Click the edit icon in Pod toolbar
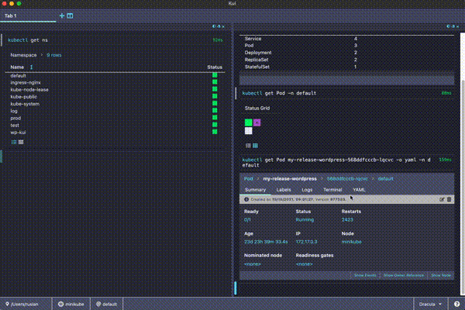The height and width of the screenshot is (310, 465). tap(442, 200)
